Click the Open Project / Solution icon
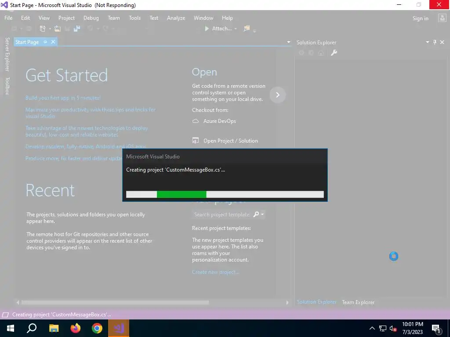450x337 pixels. tap(196, 140)
